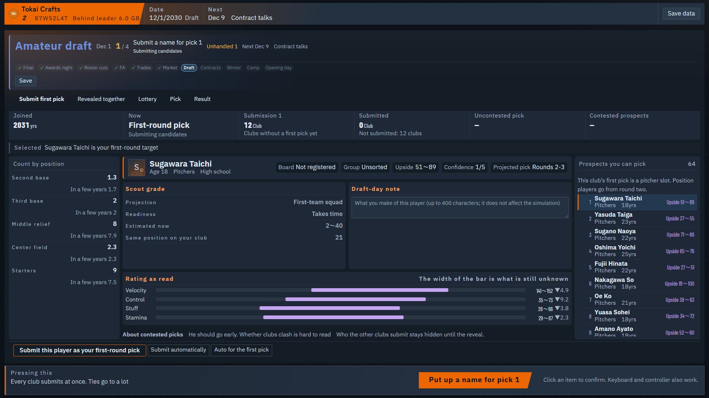Select the completed Final phase chip
Viewport: 709px width, 398px height.
point(25,68)
